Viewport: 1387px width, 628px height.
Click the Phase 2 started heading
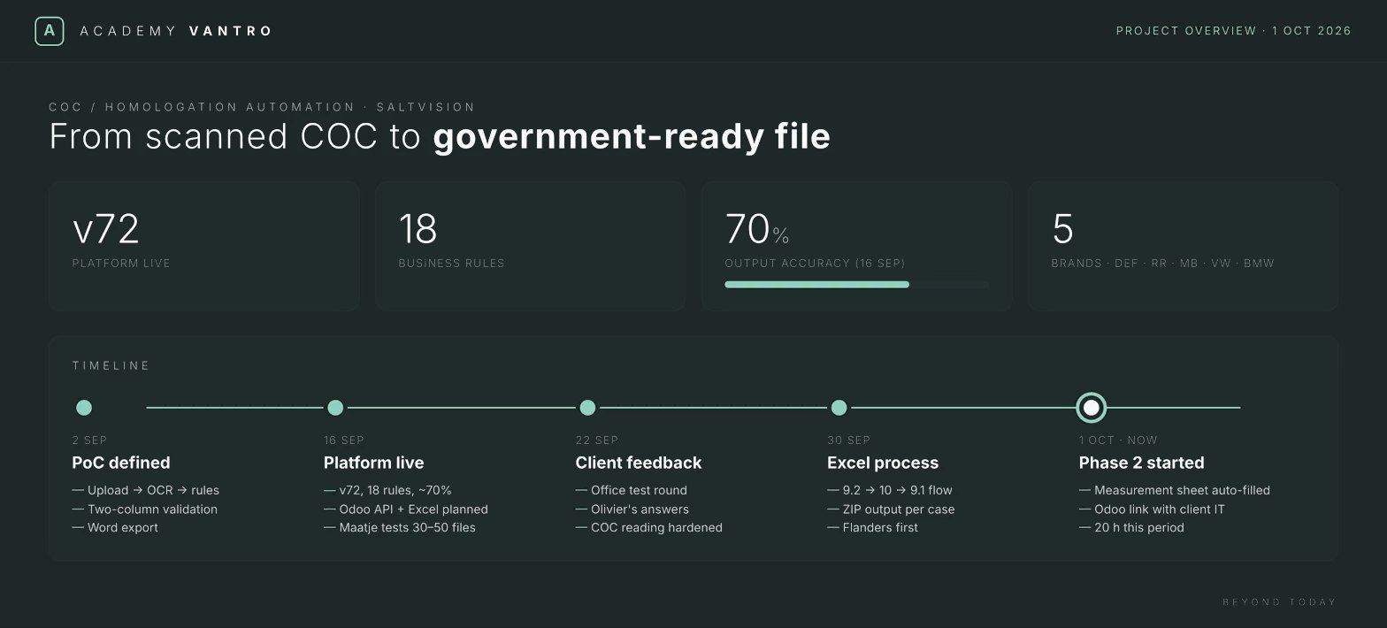coord(1141,463)
